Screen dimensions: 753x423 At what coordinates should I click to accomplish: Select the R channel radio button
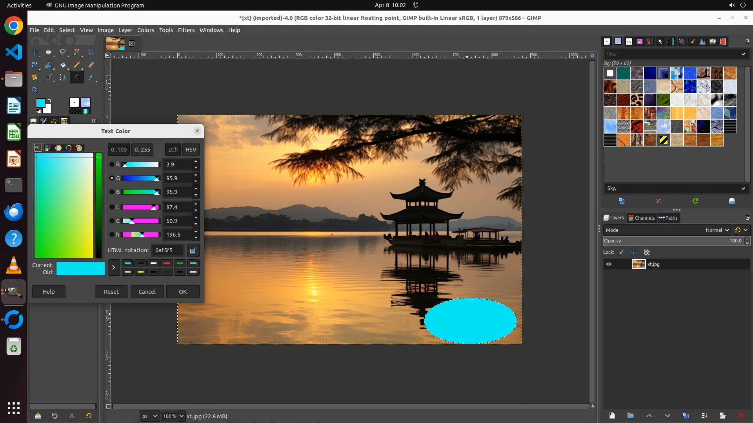point(112,164)
